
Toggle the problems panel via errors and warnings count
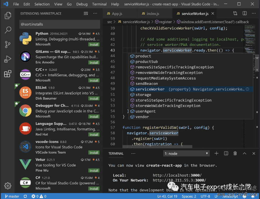tap(39, 196)
